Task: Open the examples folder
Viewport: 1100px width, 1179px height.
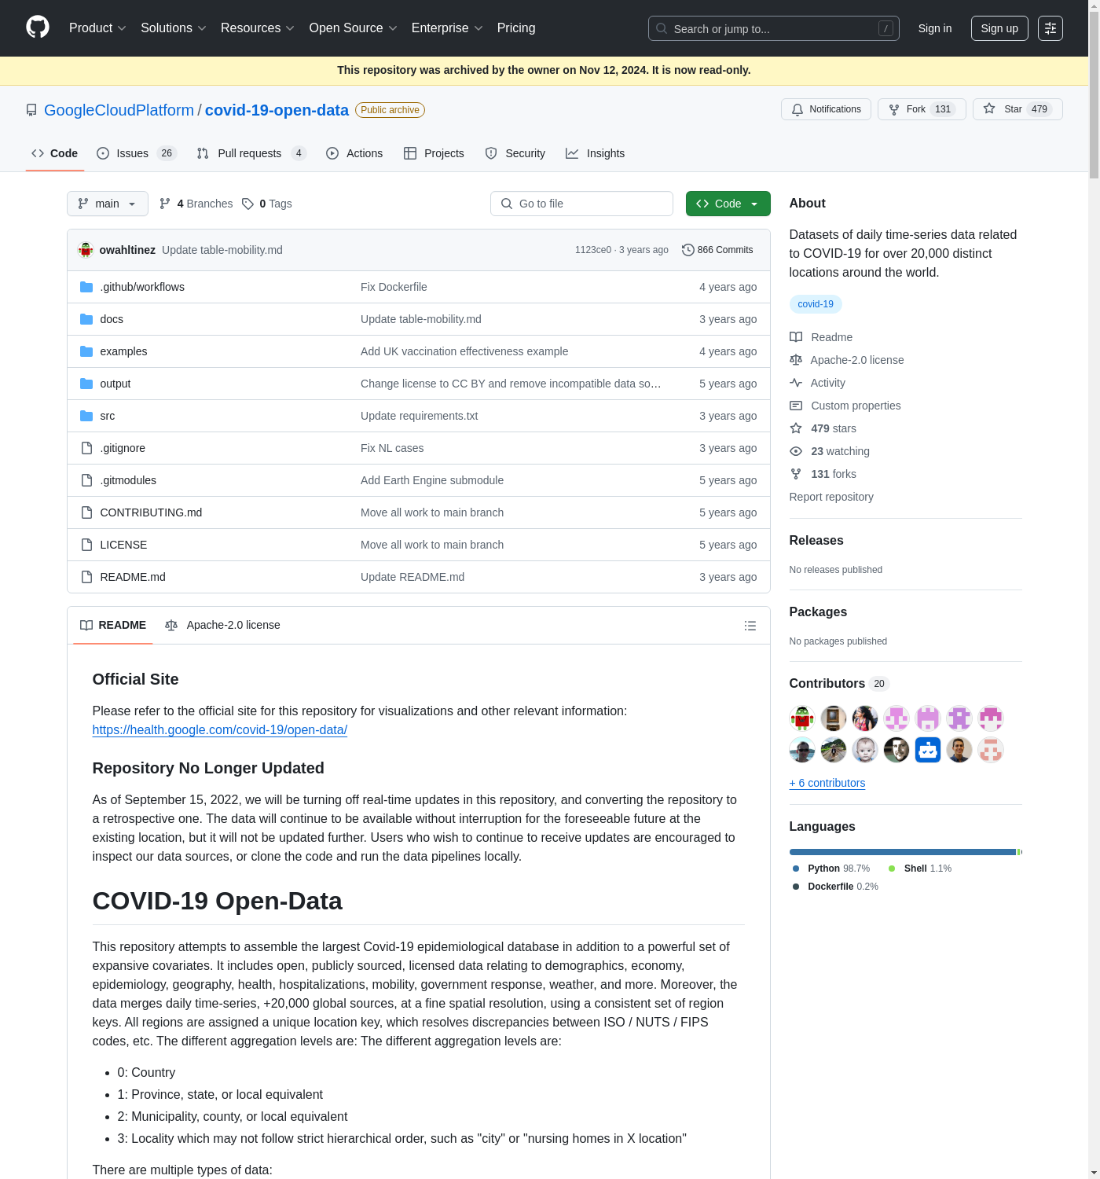Action: click(x=123, y=351)
